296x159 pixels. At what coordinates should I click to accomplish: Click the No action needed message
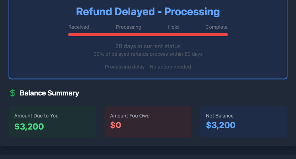tap(148, 67)
